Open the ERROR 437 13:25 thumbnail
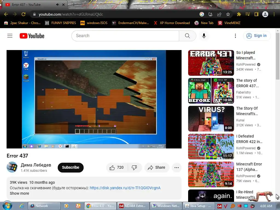The height and width of the screenshot is (210, 280). point(211,63)
